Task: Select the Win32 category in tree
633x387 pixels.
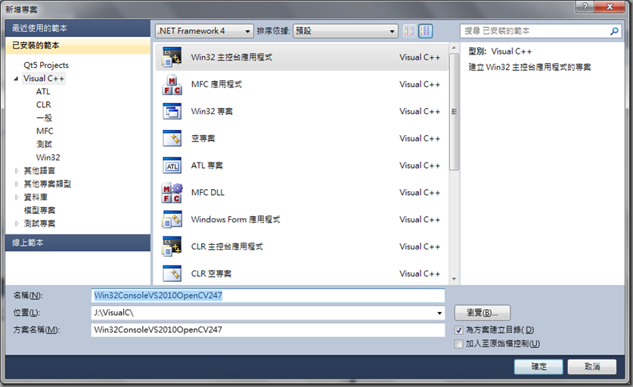Action: coord(48,157)
